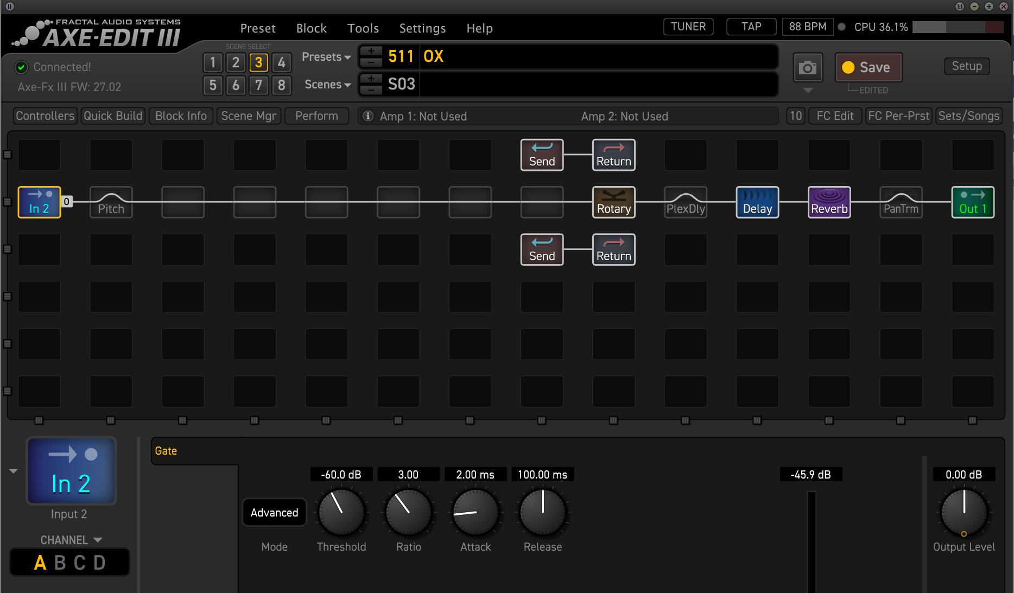Select channel D
Image resolution: width=1014 pixels, height=593 pixels.
coord(99,563)
